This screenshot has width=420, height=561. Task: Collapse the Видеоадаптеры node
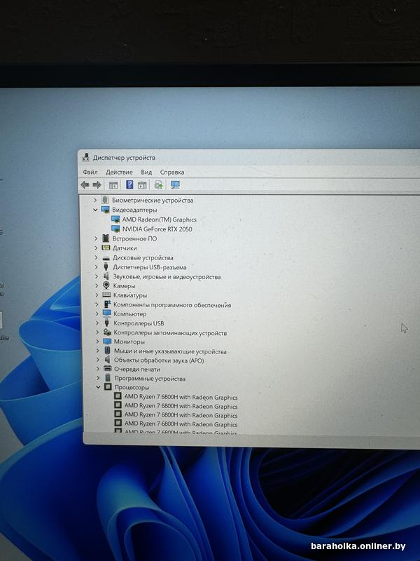point(95,210)
